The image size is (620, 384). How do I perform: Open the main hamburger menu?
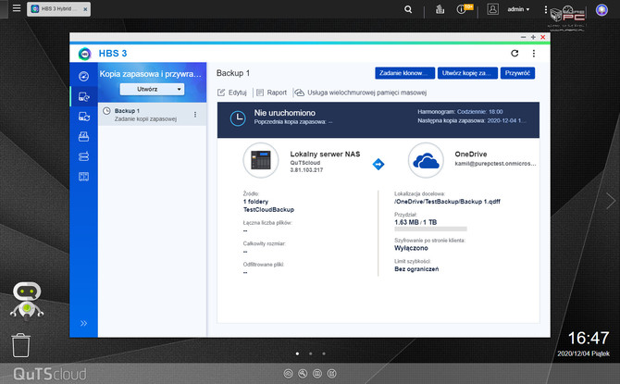pyautogui.click(x=17, y=8)
